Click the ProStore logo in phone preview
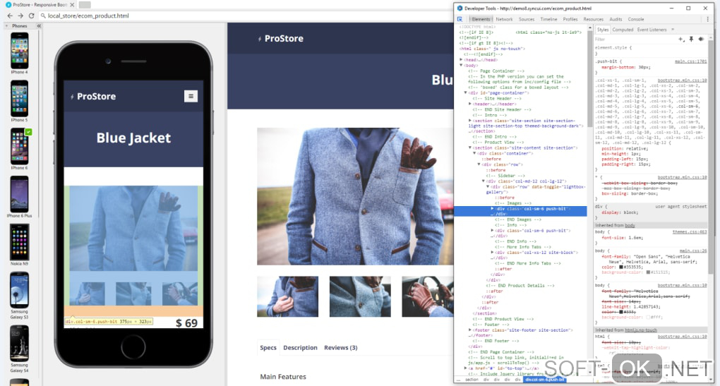The image size is (720, 386). [x=93, y=97]
